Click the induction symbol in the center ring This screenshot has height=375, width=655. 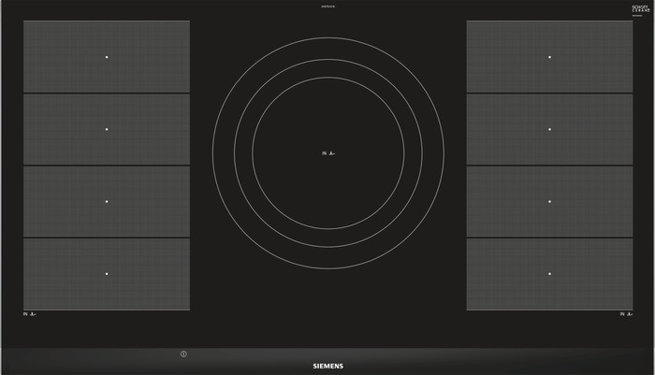328,153
